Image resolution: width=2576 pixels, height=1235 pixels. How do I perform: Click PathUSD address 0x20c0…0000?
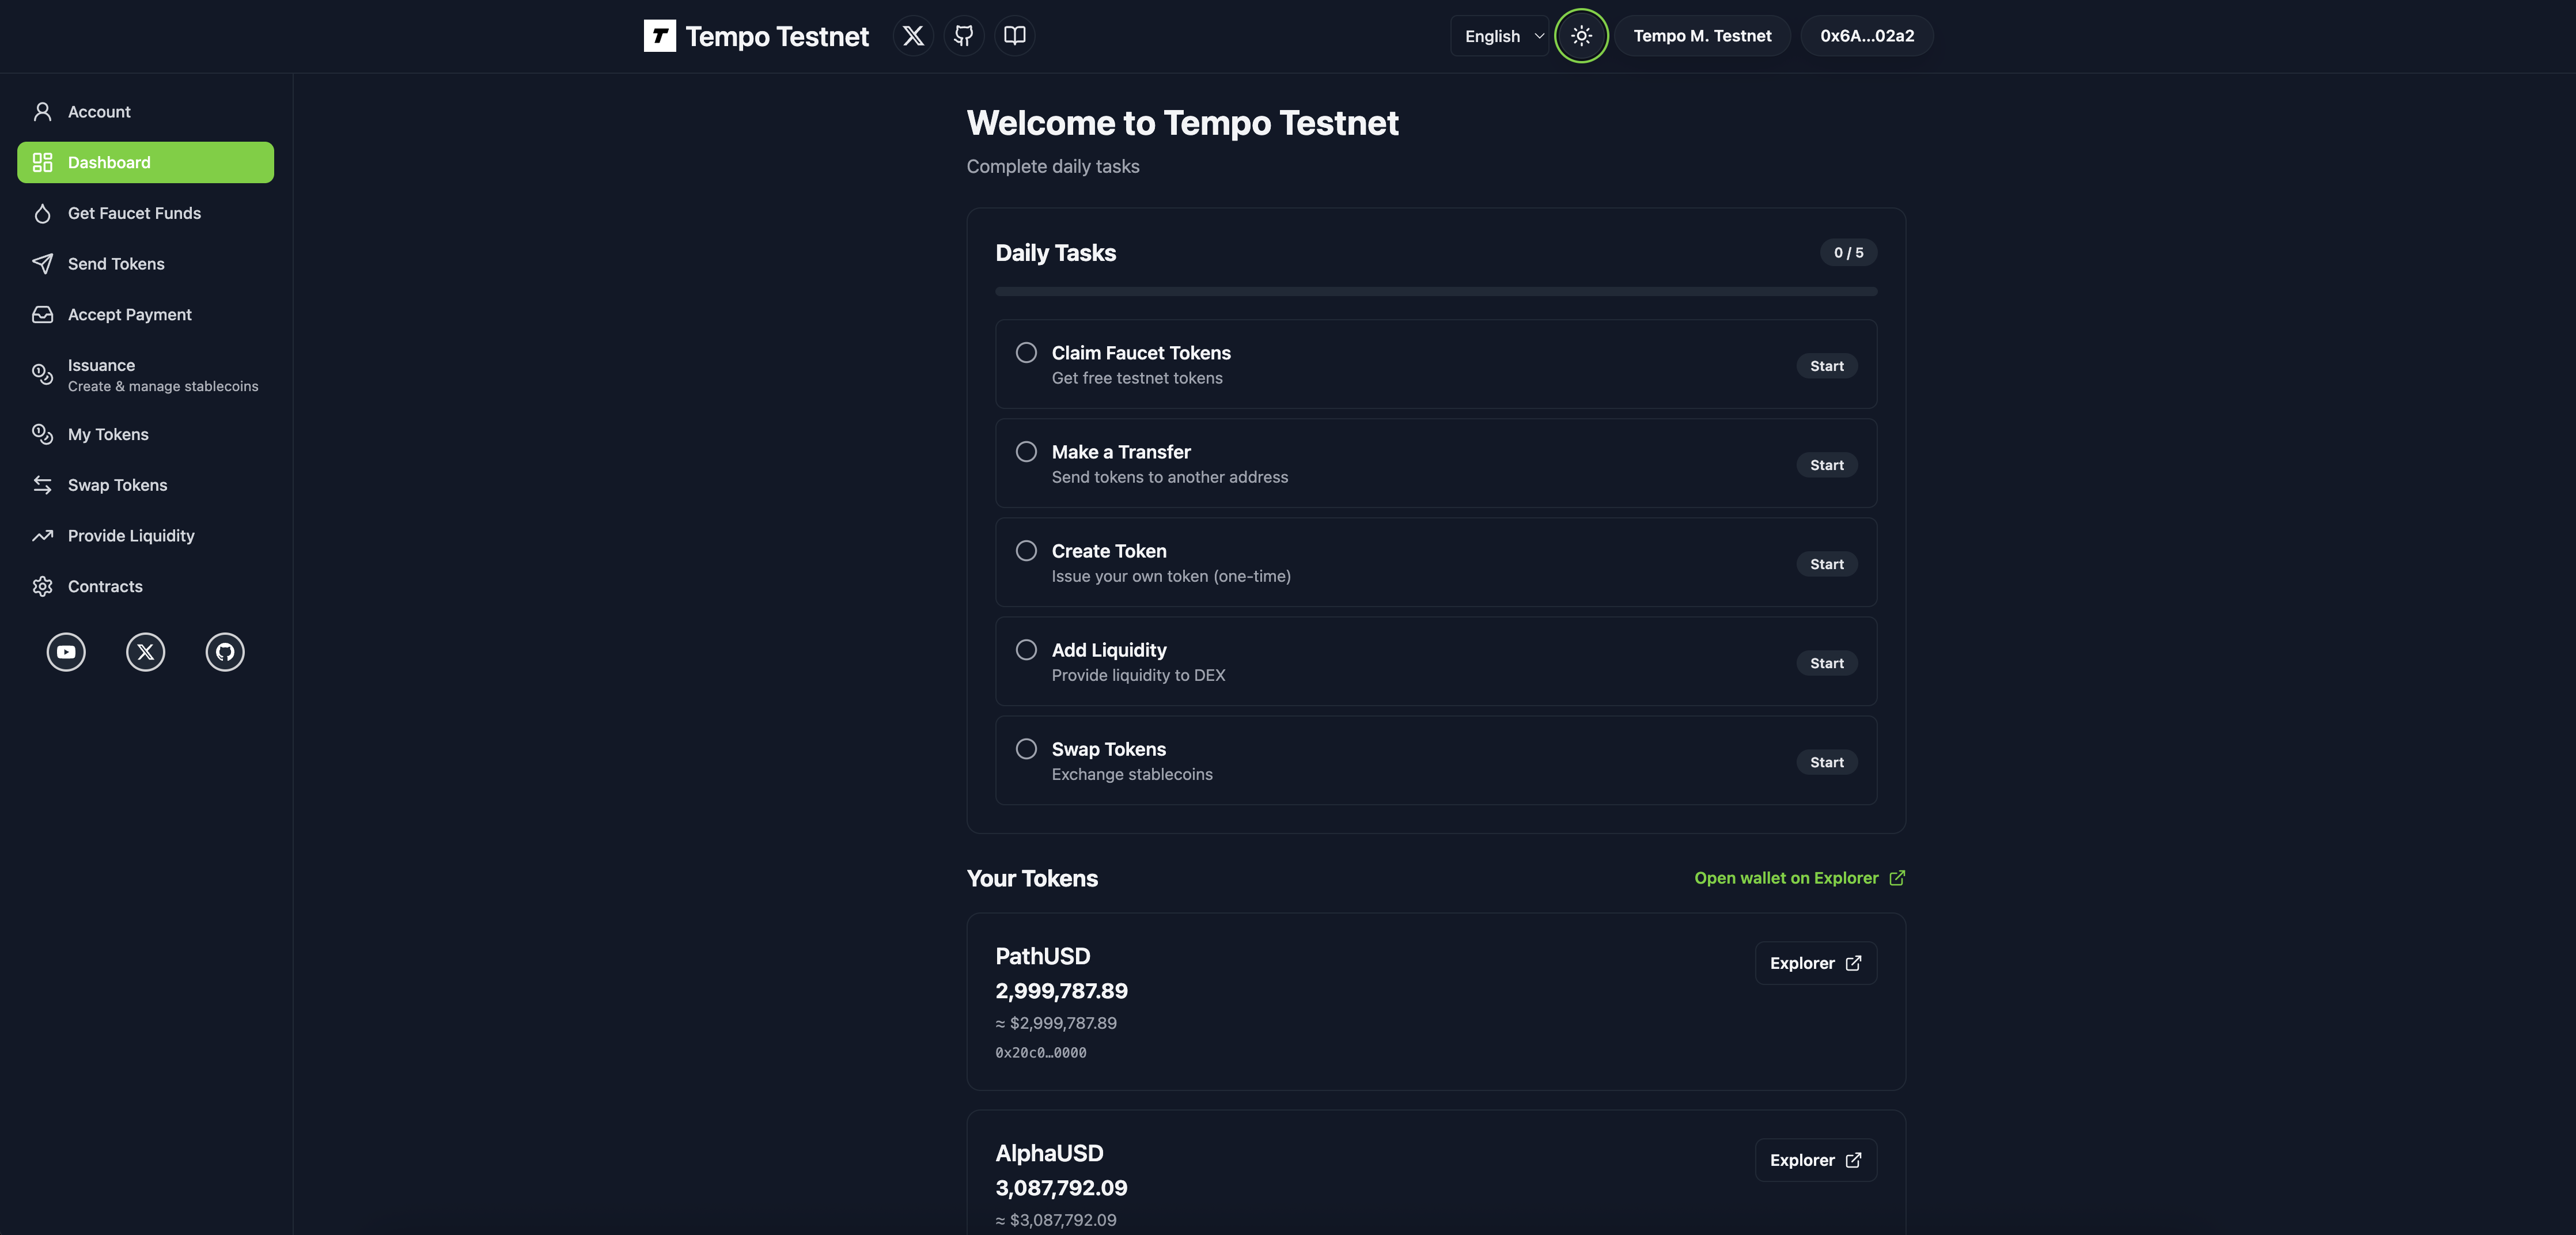(x=1040, y=1053)
